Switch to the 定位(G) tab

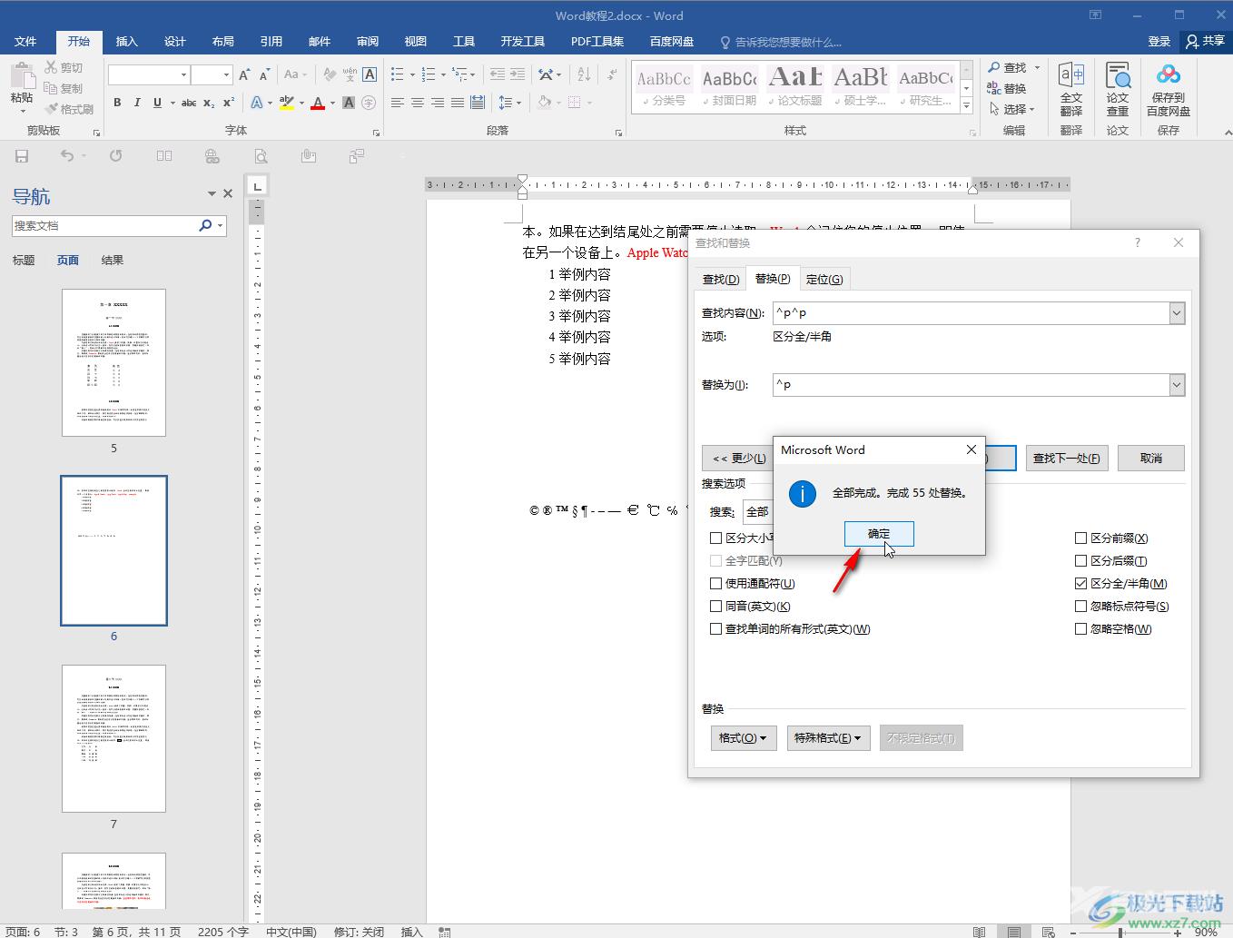824,279
